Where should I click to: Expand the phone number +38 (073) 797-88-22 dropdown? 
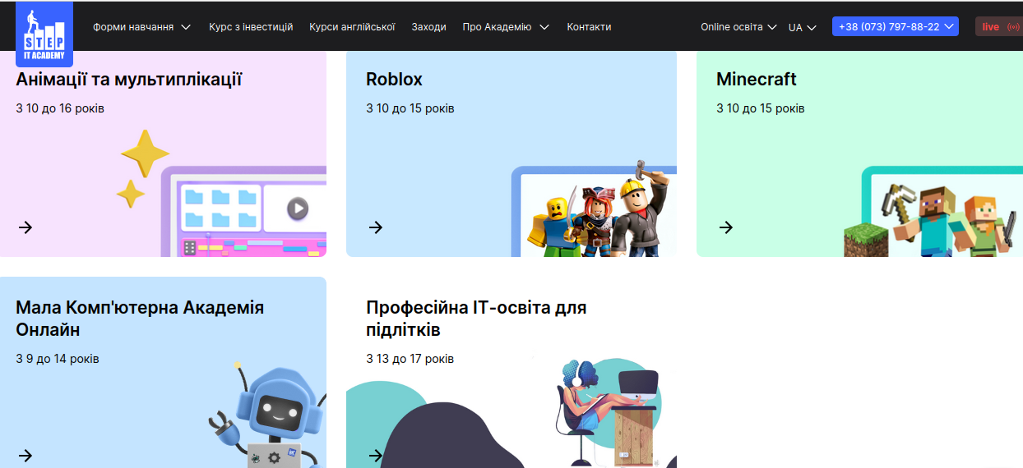click(x=896, y=27)
